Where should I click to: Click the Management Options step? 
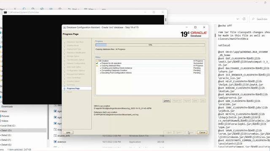click(x=76, y=74)
